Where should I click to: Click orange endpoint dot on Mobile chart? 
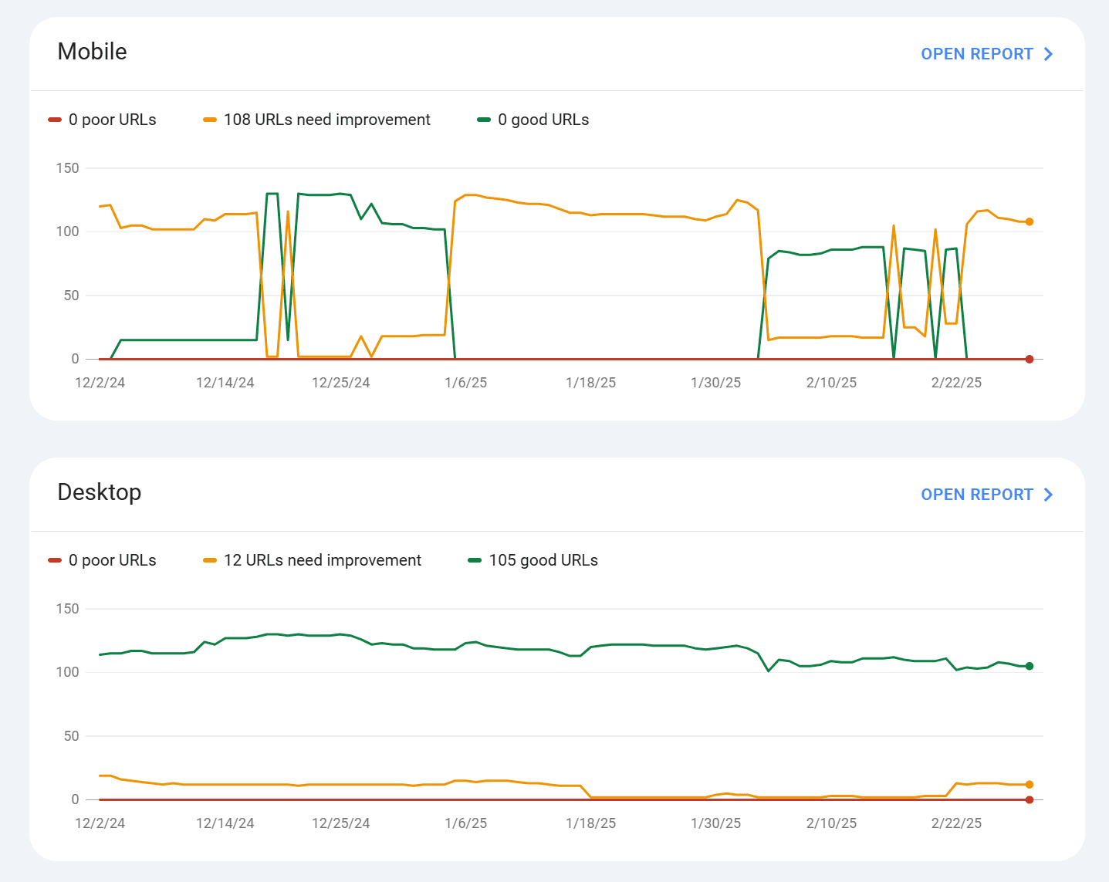[1030, 221]
